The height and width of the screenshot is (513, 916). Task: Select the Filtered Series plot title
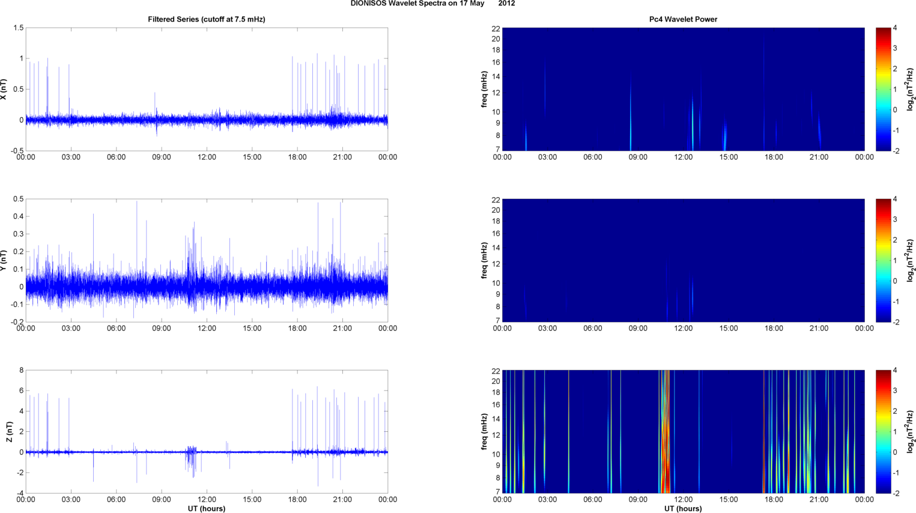point(206,19)
